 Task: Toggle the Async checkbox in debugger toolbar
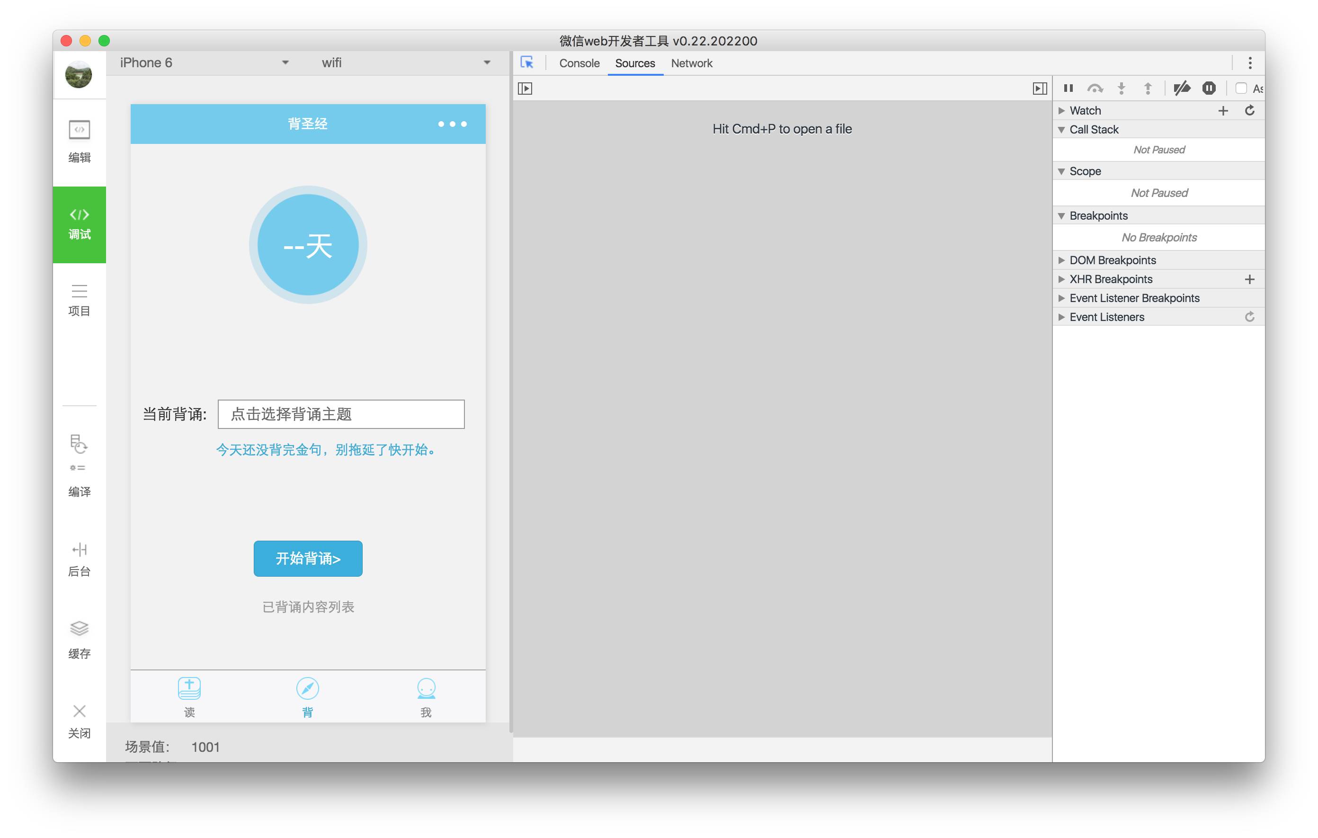click(x=1241, y=88)
